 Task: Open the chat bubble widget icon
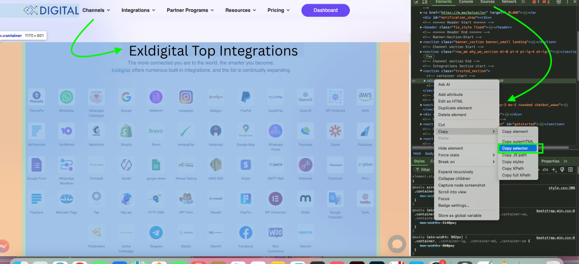coord(397,244)
